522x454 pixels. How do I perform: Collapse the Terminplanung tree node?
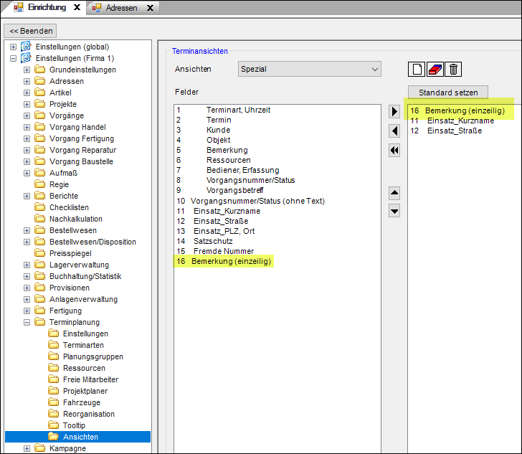coord(27,323)
